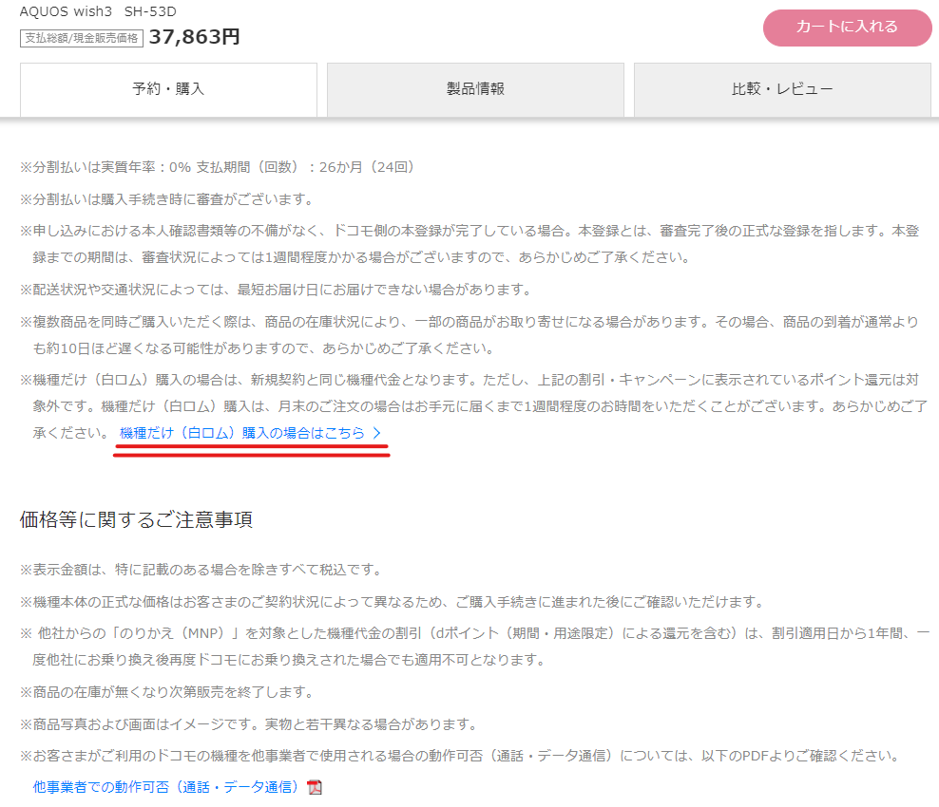Click the 37,863円 price text

[195, 37]
